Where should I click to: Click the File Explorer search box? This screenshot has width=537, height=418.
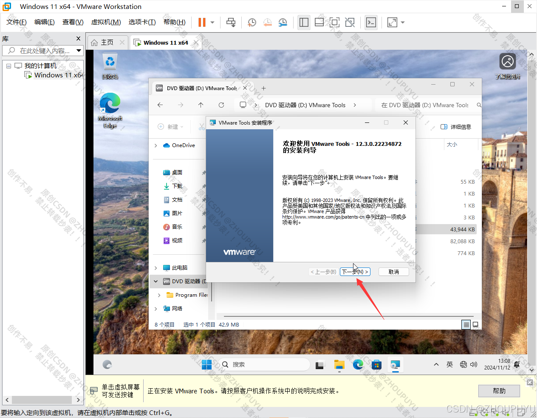click(x=428, y=105)
